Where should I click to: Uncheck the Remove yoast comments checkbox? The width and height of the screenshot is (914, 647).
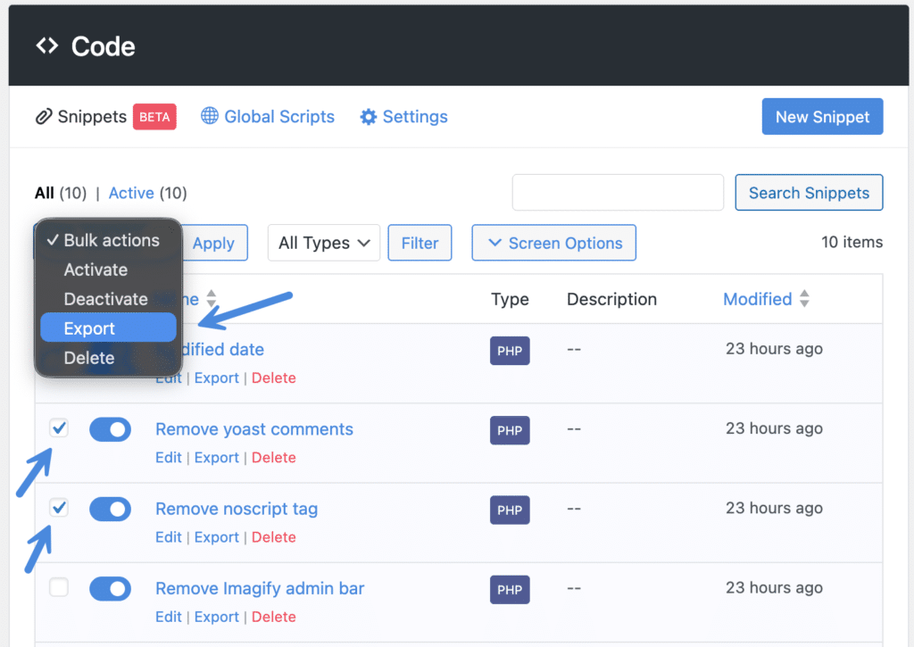pyautogui.click(x=58, y=428)
